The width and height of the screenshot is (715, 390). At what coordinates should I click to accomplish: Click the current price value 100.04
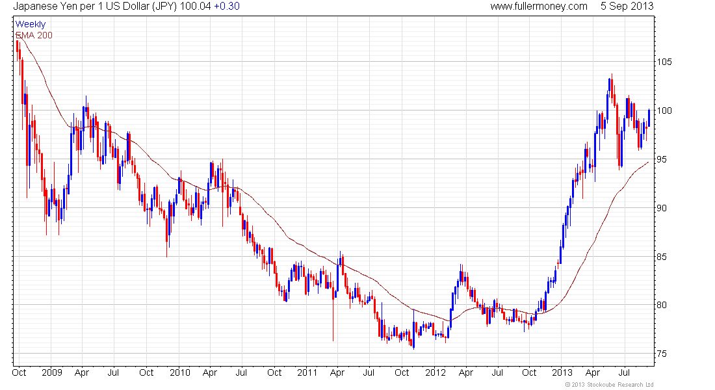click(x=195, y=6)
